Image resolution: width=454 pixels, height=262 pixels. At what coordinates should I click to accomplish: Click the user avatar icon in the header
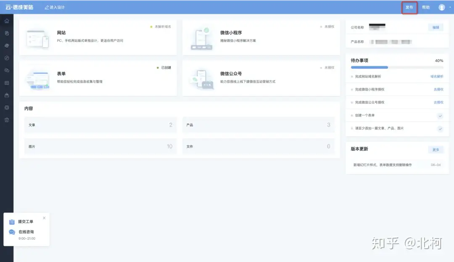tap(442, 7)
